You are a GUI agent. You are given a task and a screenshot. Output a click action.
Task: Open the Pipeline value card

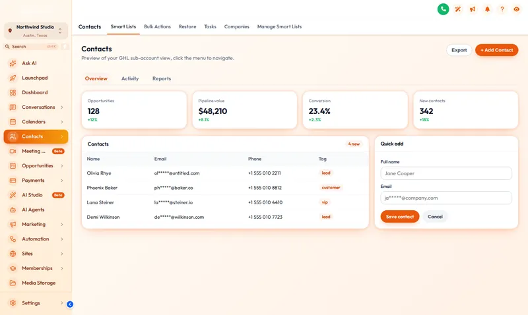[245, 110]
